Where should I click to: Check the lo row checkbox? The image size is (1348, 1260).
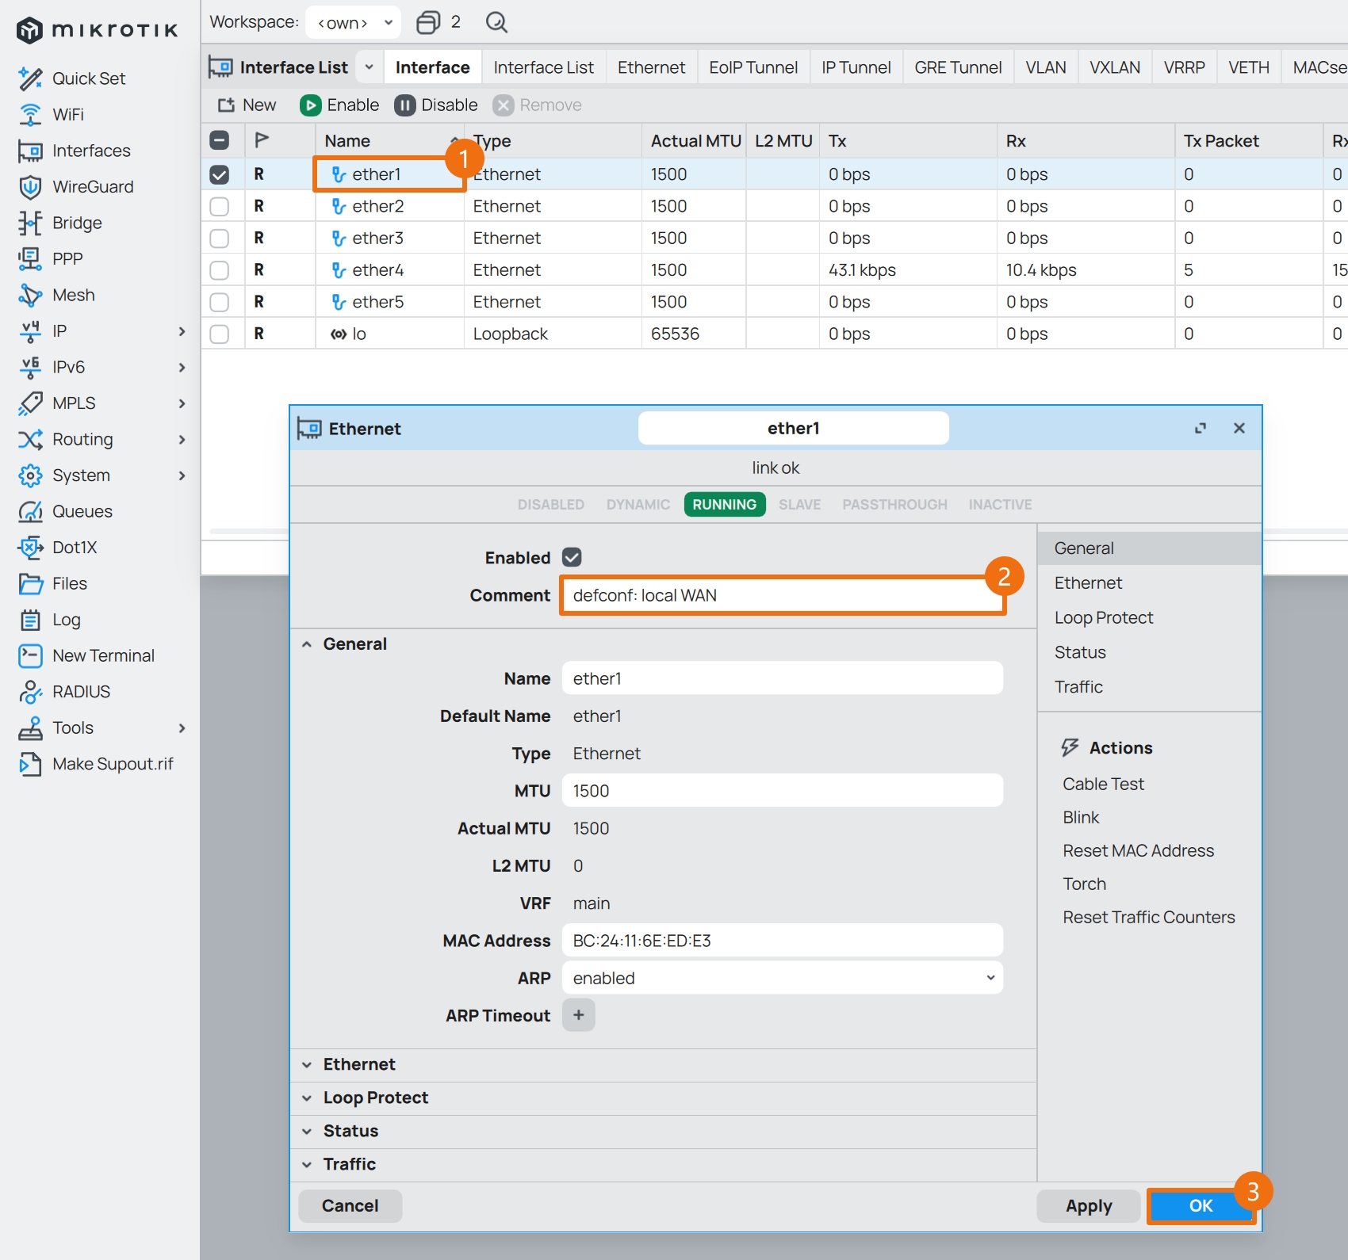[x=220, y=334]
